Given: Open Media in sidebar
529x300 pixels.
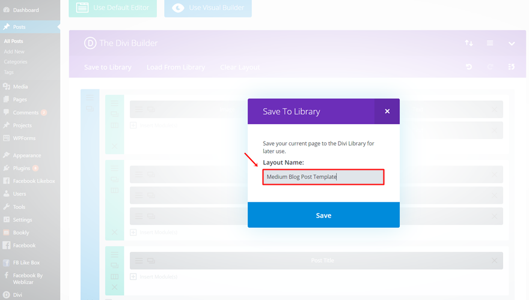Looking at the screenshot, I should coord(20,86).
